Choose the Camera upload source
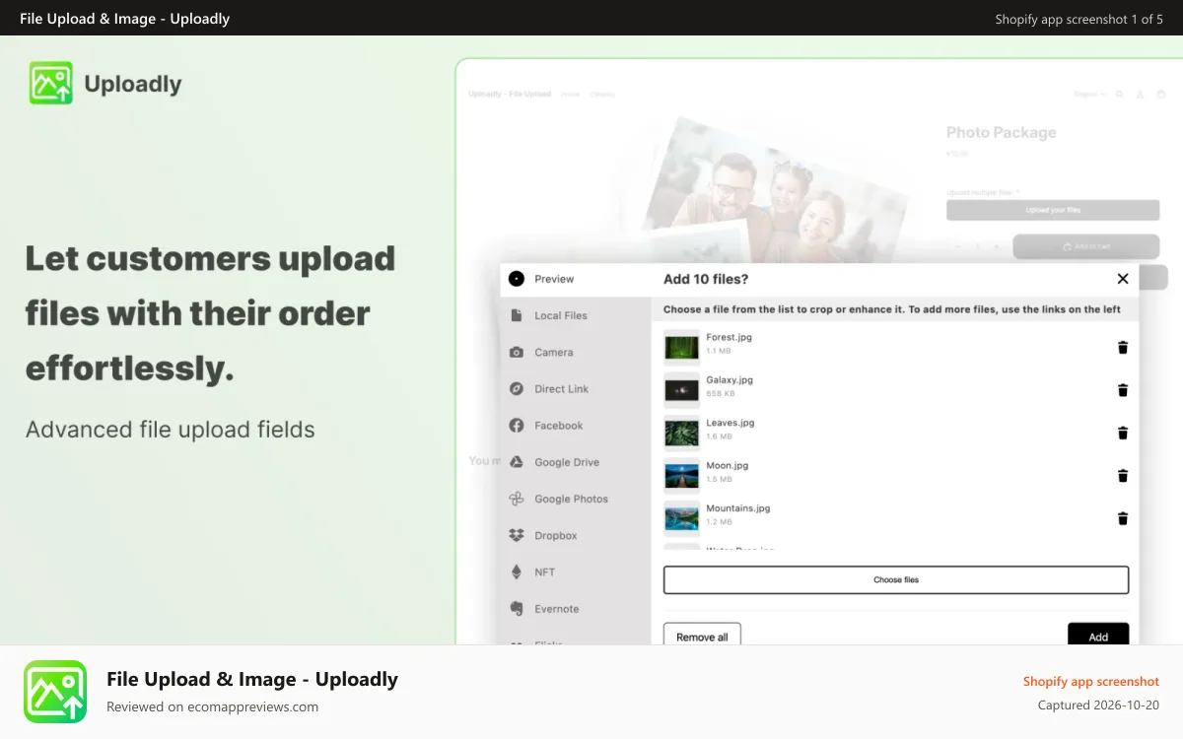 pyautogui.click(x=576, y=352)
